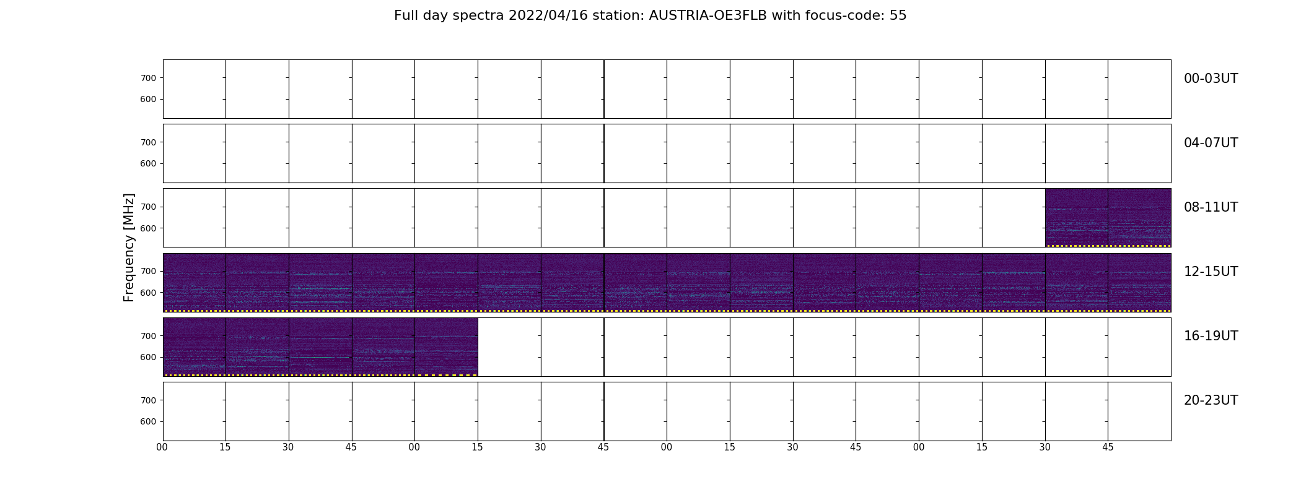The height and width of the screenshot is (495, 1301).
Task: Open the 13:45 spectrogram panel in 12-15UT row
Action: [636, 282]
